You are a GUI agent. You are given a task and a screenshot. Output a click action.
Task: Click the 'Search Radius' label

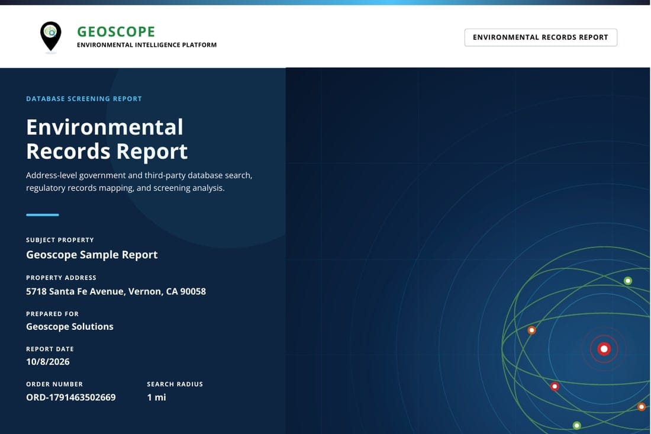click(175, 384)
